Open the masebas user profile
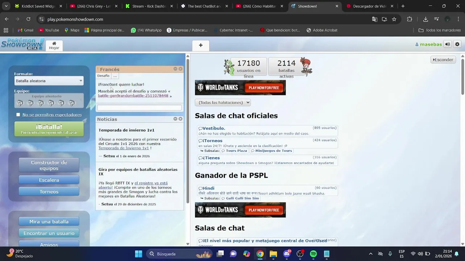Viewport: 465px width, 261px height. pos(428,44)
